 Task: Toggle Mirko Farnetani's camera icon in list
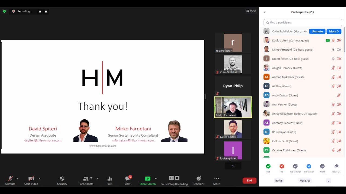click(339, 50)
